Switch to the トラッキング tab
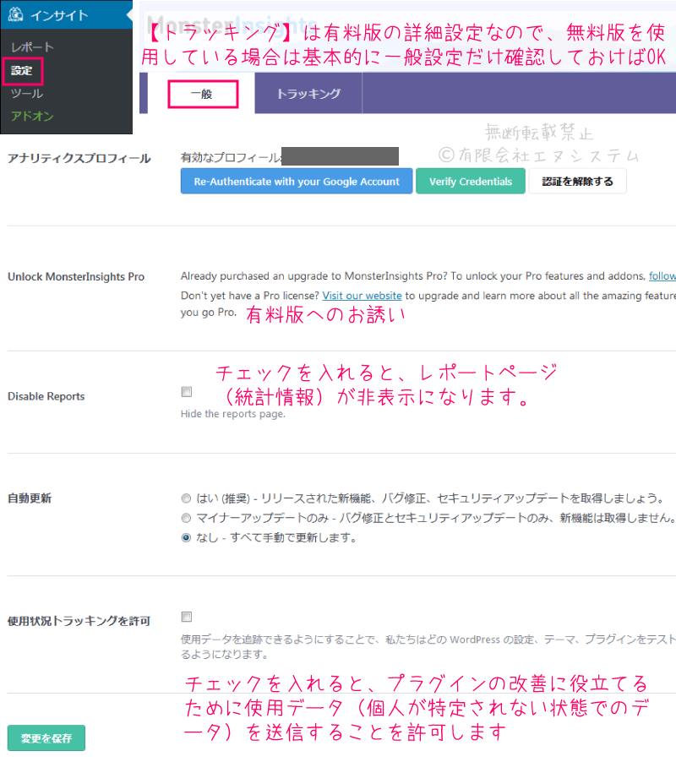The image size is (676, 762). [308, 93]
